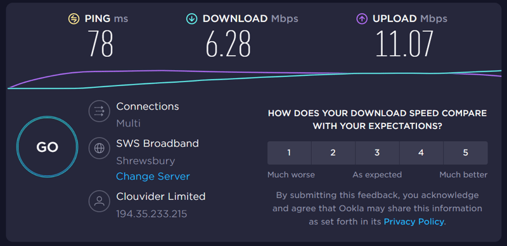Click the Connections arrows icon
Screen dimensions: 507x246
[x=99, y=111]
